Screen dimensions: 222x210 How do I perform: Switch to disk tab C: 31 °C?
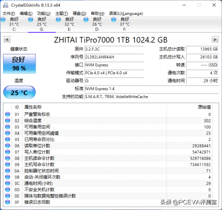[x=14, y=24]
